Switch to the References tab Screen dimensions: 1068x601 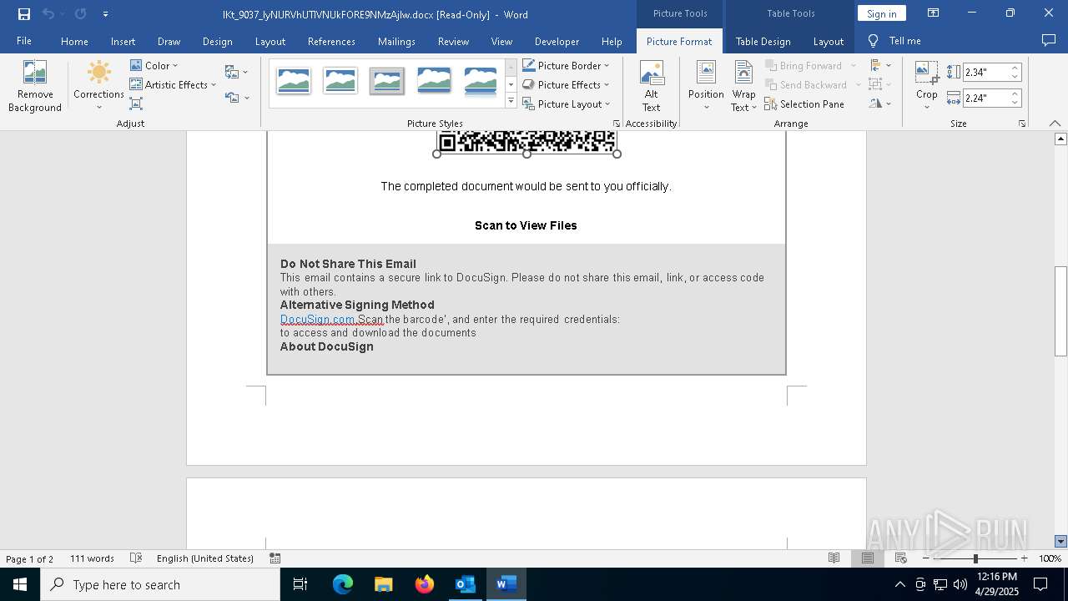pos(331,41)
